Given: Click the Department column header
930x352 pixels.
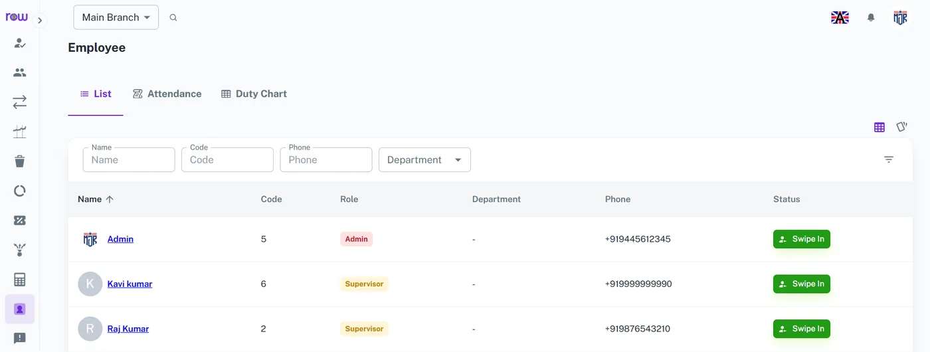Looking at the screenshot, I should (x=496, y=199).
